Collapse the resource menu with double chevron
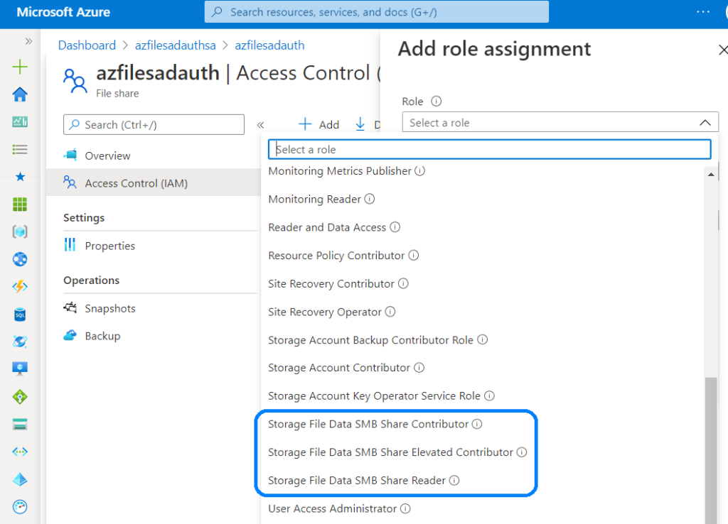The width and height of the screenshot is (728, 524). [260, 125]
